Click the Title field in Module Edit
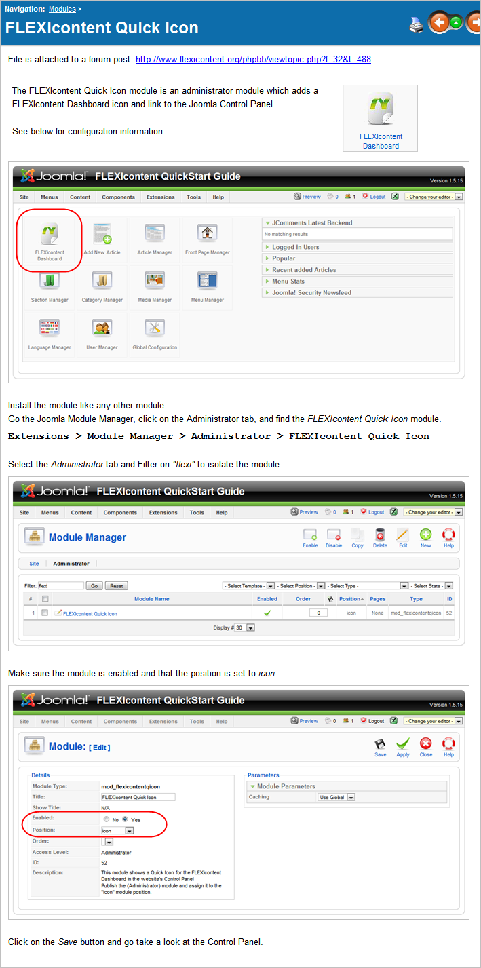 (138, 797)
